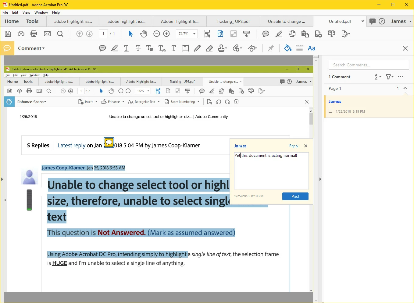Choose Fit One Full Page icon
The height and width of the screenshot is (303, 414).
[220, 34]
